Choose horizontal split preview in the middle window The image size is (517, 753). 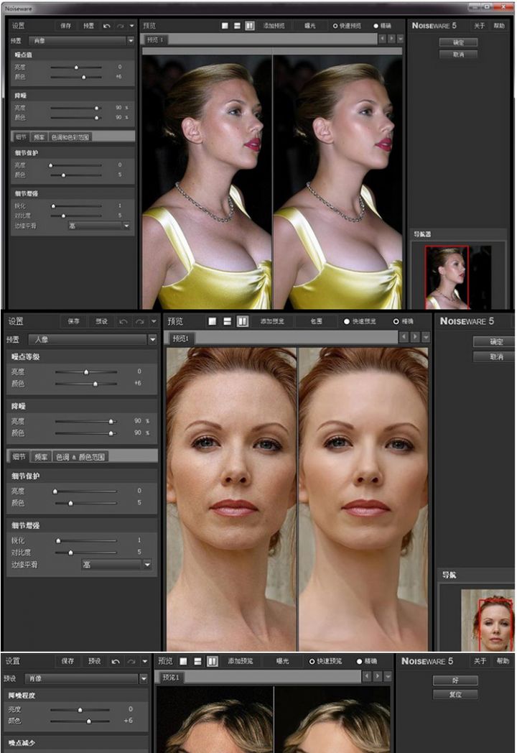[x=228, y=321]
